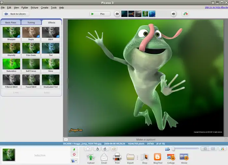The image size is (228, 165).
Task: Switch to the Tuning tab
Action: click(x=31, y=23)
